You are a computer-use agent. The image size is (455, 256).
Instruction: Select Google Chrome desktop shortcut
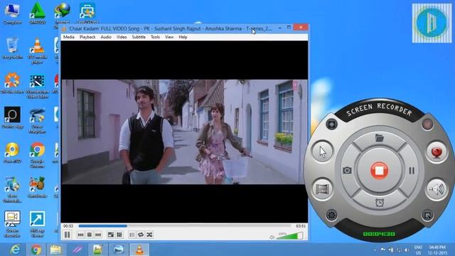point(37,155)
